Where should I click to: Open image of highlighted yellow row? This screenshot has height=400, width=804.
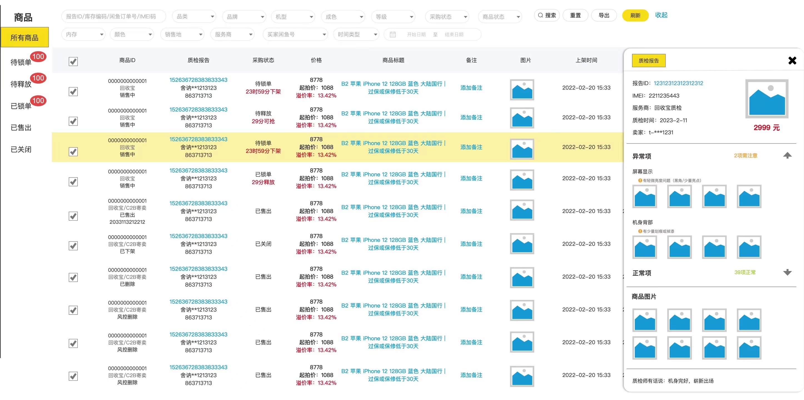tap(522, 149)
